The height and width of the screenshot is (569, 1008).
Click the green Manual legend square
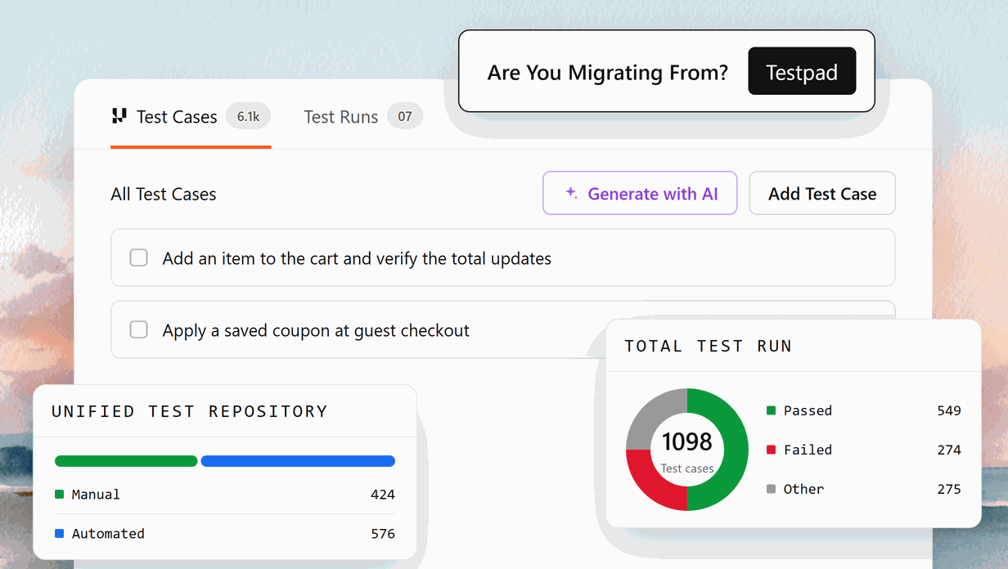coord(59,495)
